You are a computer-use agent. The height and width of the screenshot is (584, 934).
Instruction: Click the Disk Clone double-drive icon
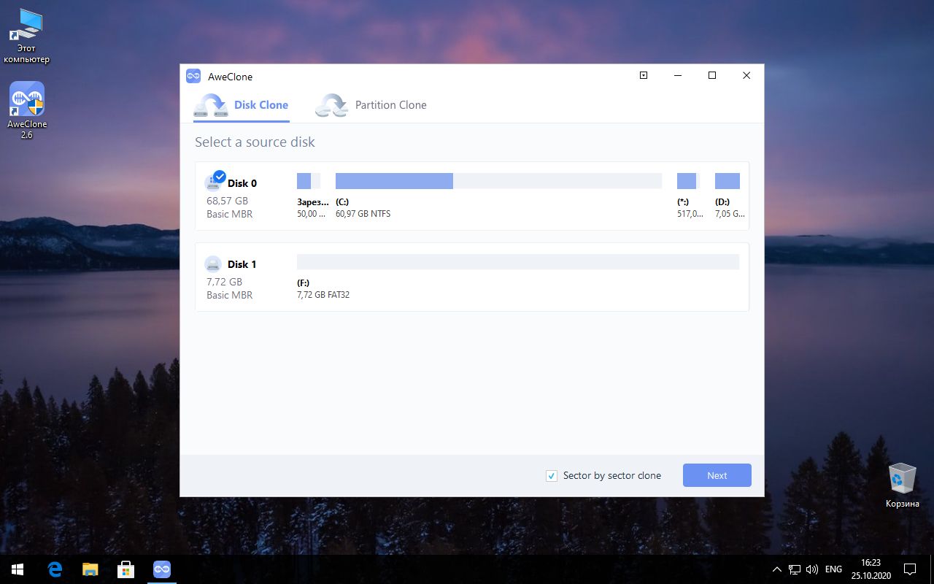[x=211, y=105]
